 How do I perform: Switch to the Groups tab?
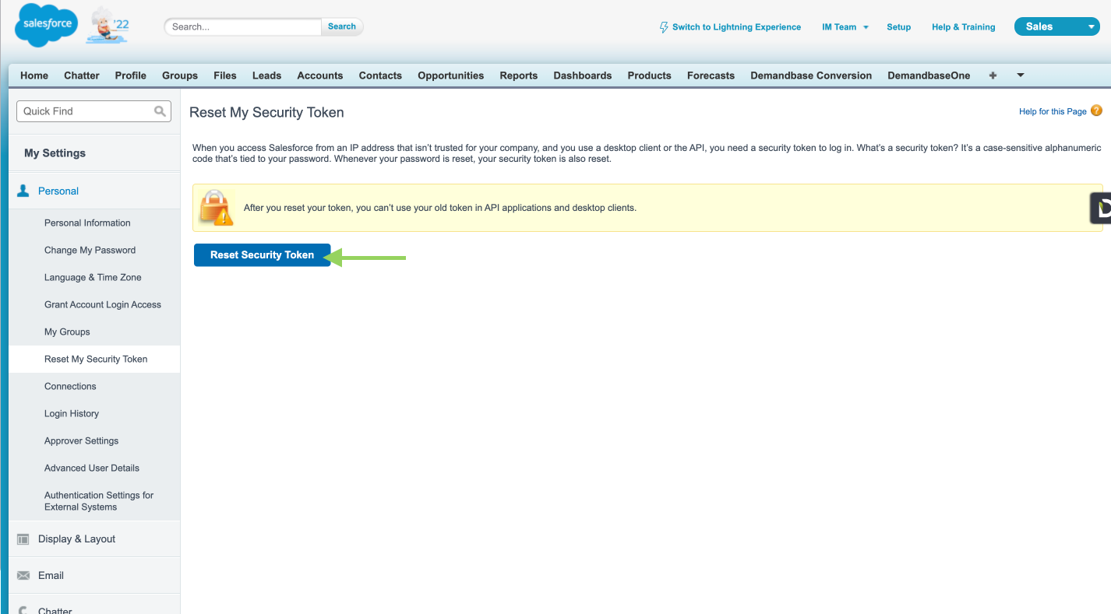click(x=180, y=75)
